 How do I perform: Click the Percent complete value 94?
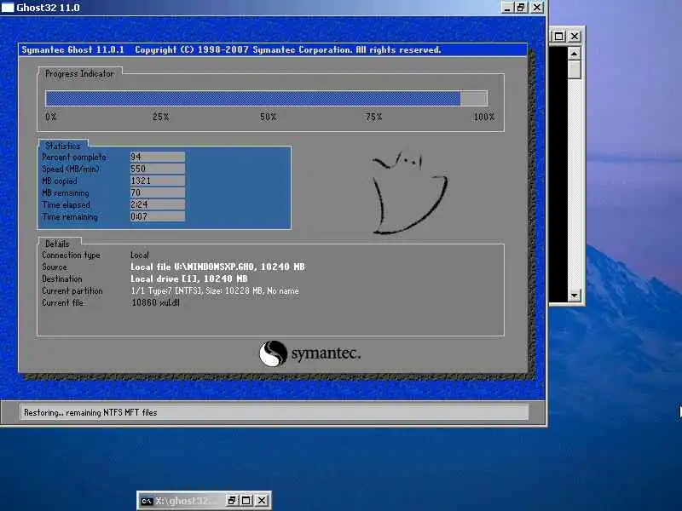point(158,157)
